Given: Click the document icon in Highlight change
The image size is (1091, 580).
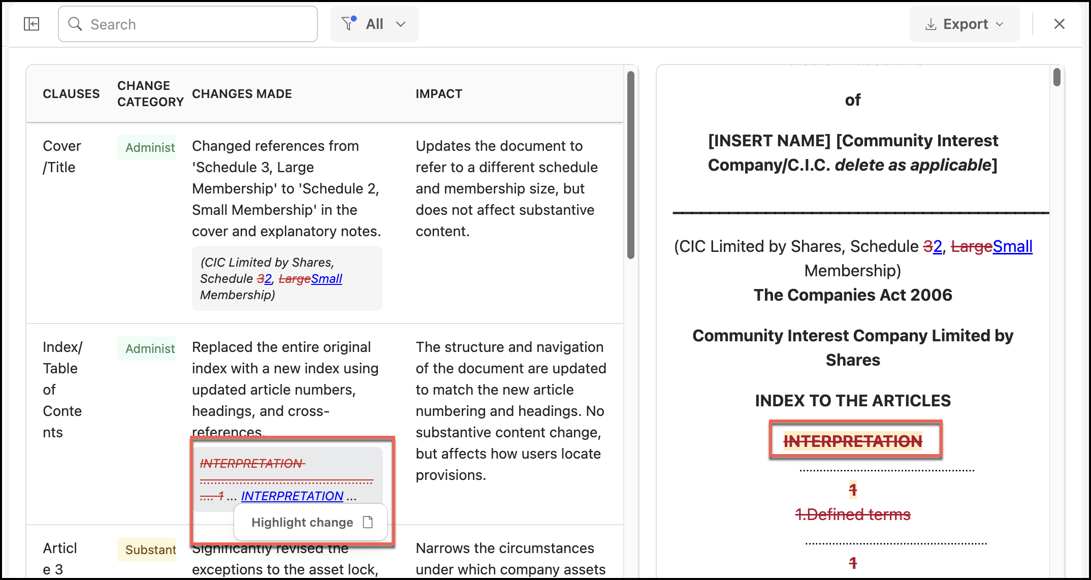Looking at the screenshot, I should click(368, 522).
